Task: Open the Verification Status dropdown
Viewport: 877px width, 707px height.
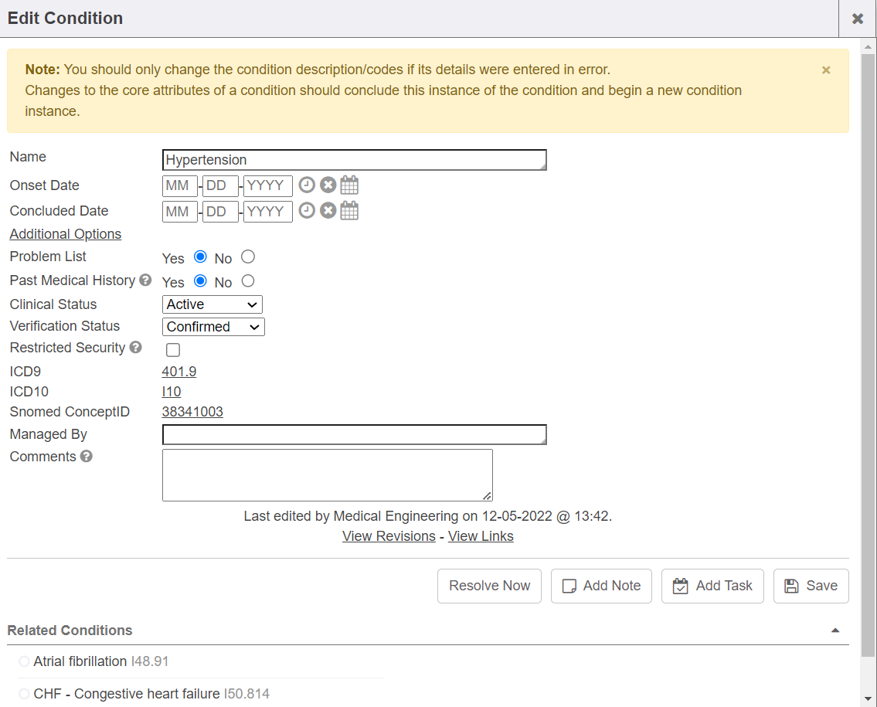Action: tap(213, 327)
